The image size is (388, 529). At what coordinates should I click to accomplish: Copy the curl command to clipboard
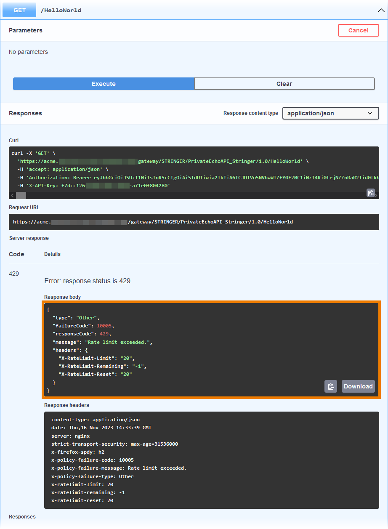(x=371, y=193)
